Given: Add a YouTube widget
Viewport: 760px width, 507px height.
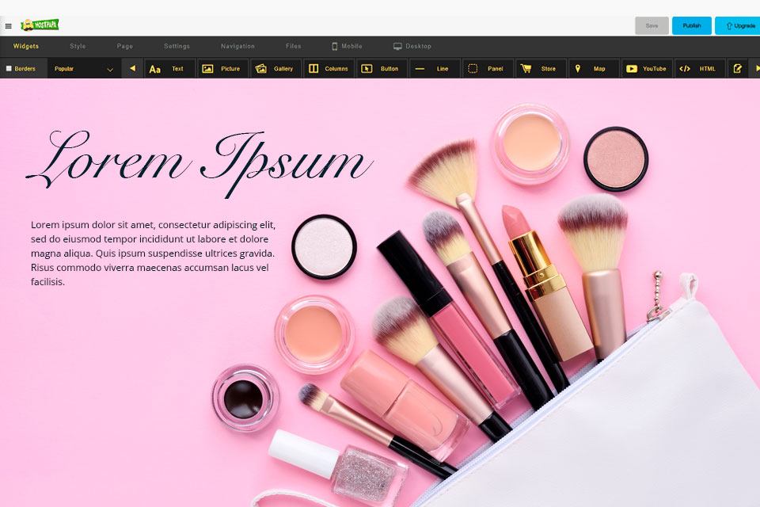Looking at the screenshot, I should [x=647, y=69].
